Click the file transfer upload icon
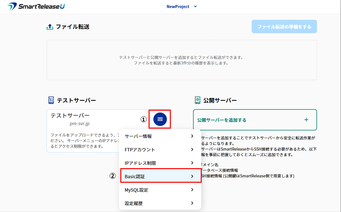Image resolution: width=341 pixels, height=212 pixels. coord(50,27)
